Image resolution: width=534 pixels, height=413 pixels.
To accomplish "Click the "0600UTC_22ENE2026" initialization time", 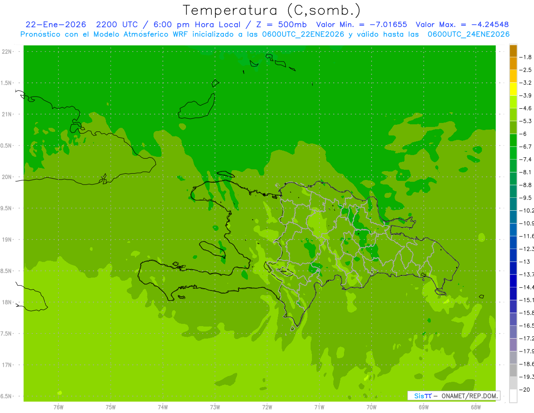I will 302,34.
